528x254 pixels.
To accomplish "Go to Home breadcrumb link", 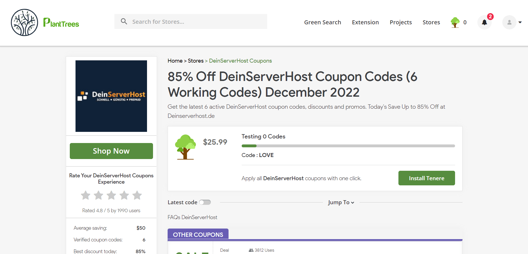I will coord(175,61).
